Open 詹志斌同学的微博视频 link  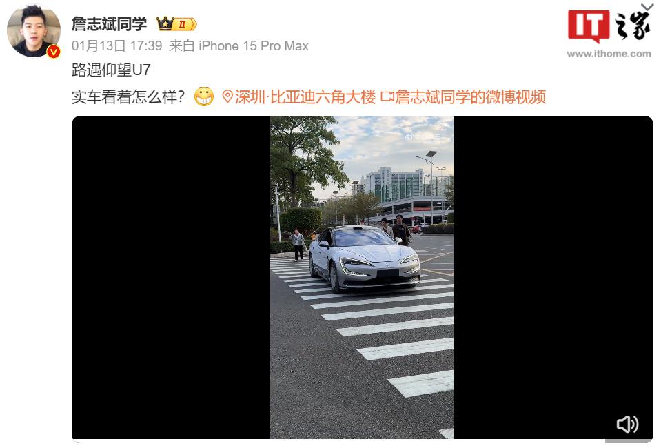[471, 97]
